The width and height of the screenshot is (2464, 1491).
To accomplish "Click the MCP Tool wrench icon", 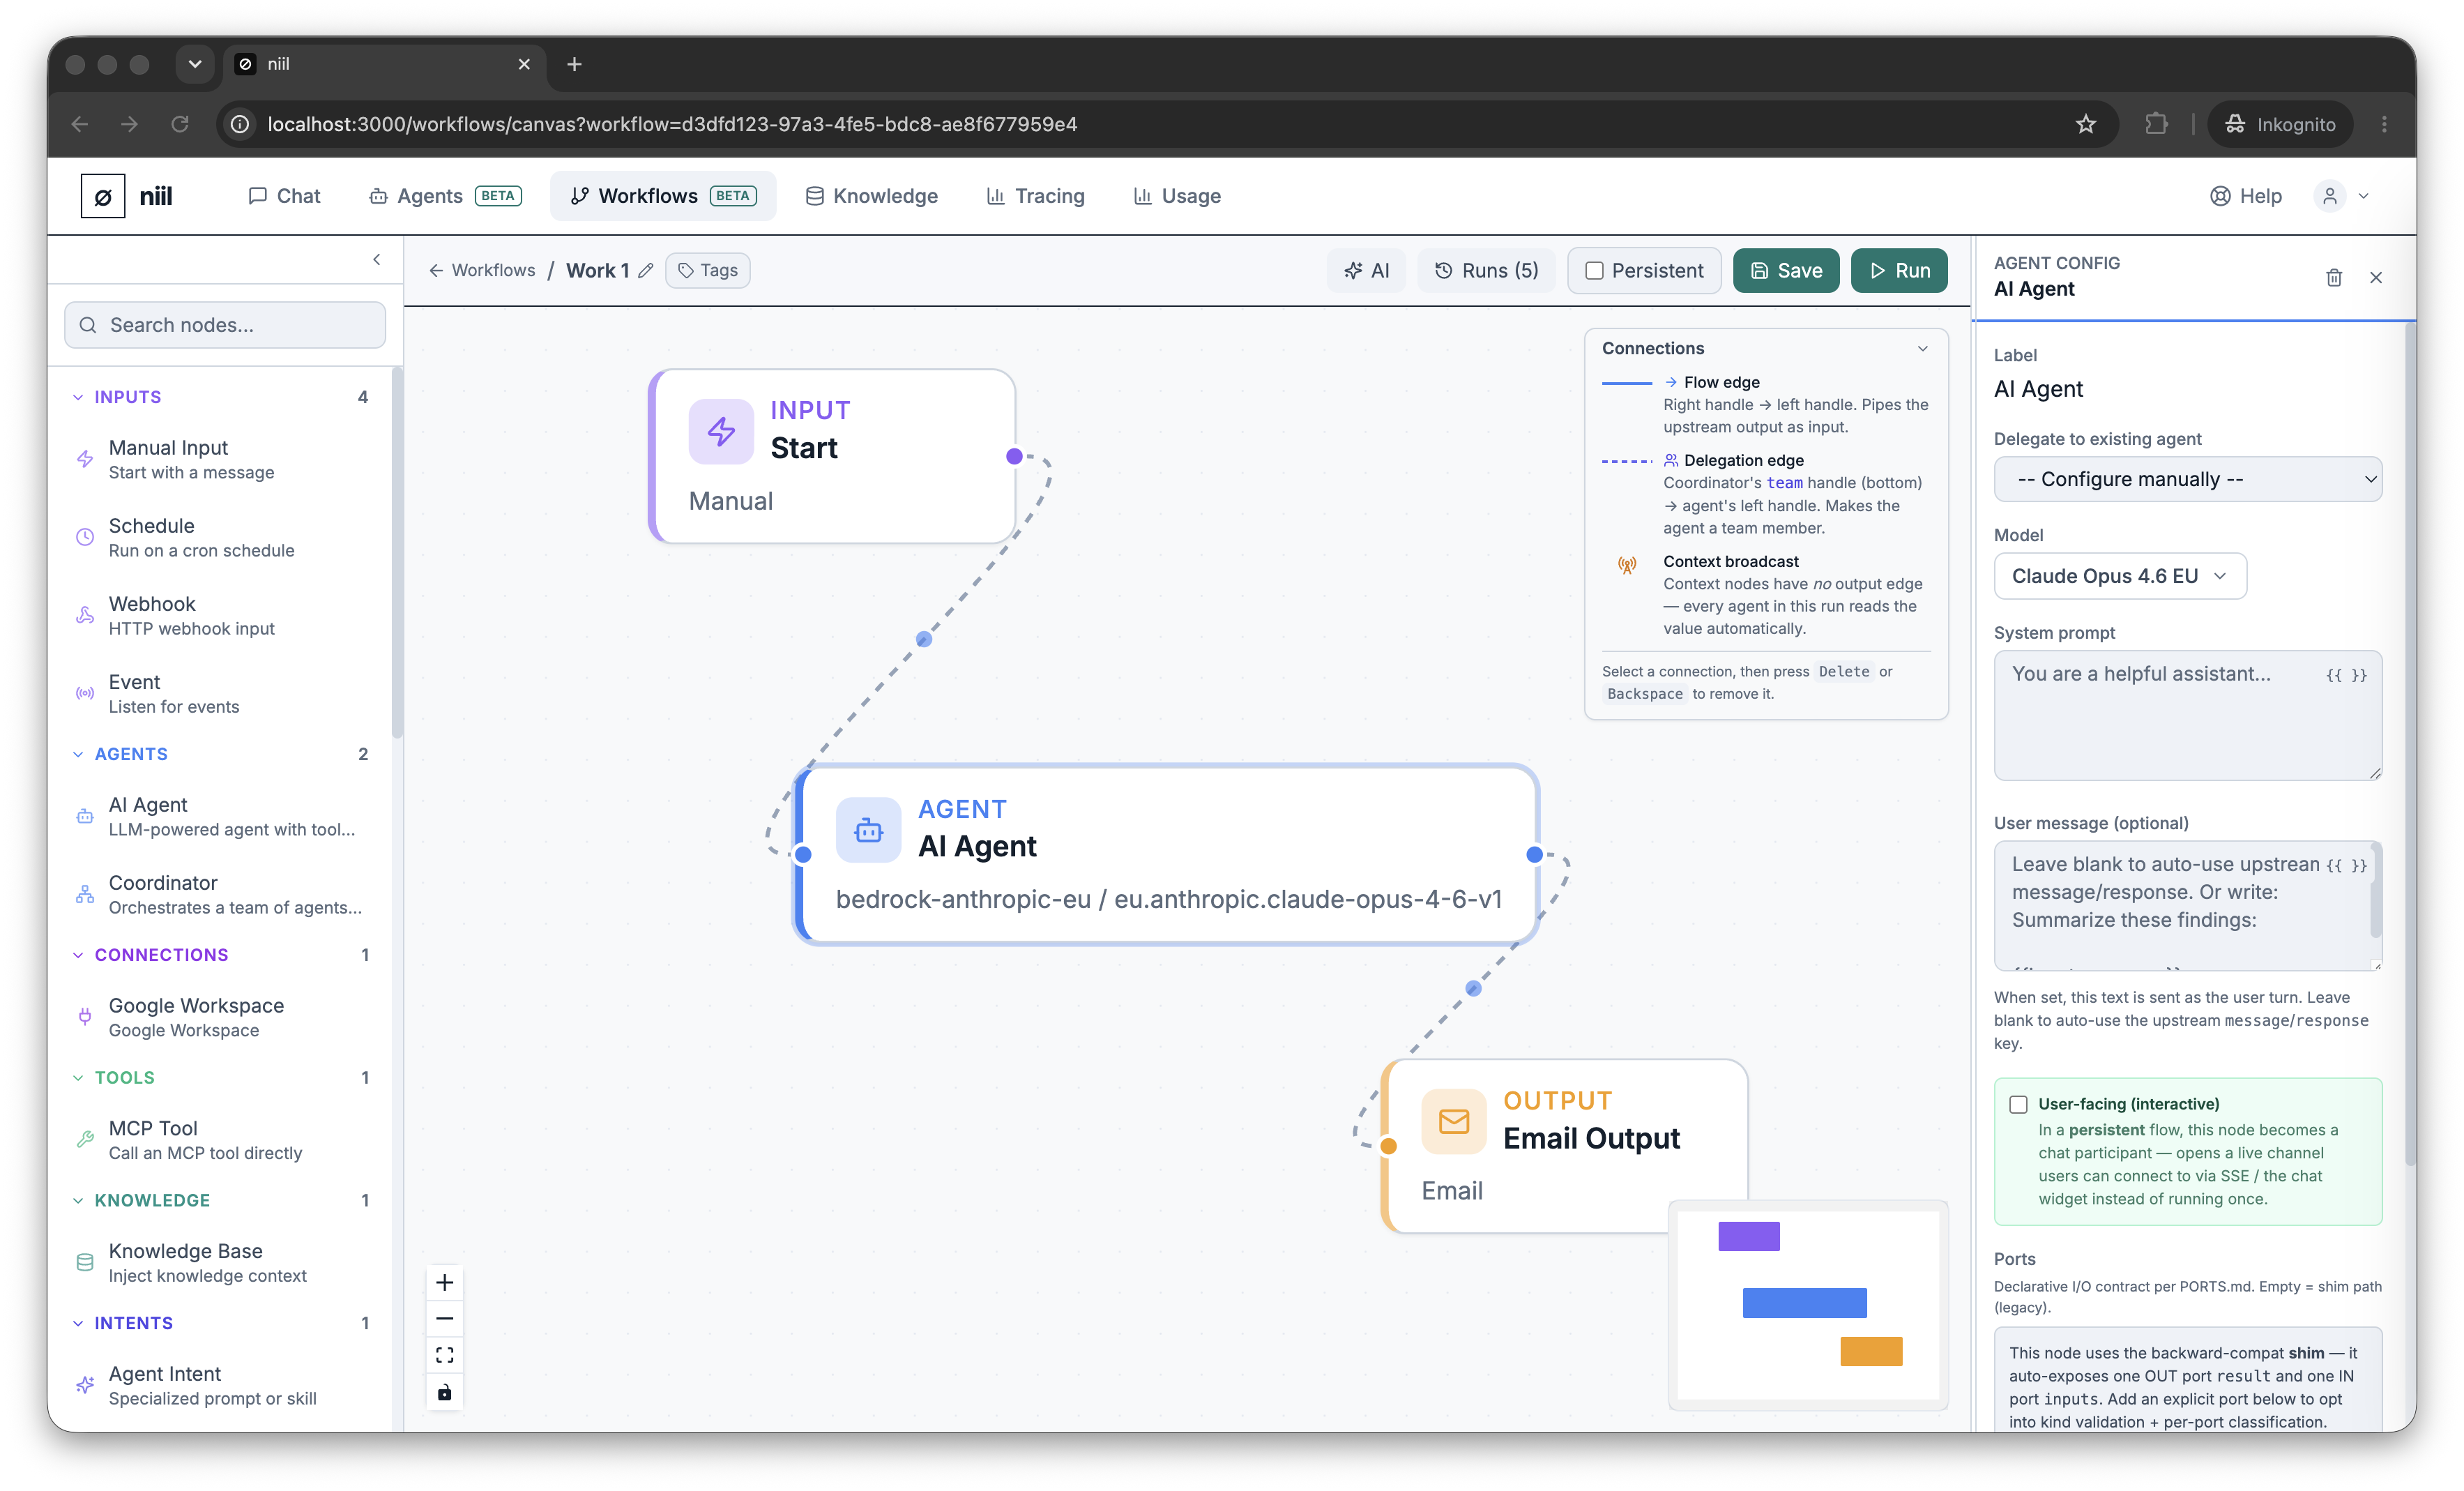I will pyautogui.click(x=85, y=1139).
